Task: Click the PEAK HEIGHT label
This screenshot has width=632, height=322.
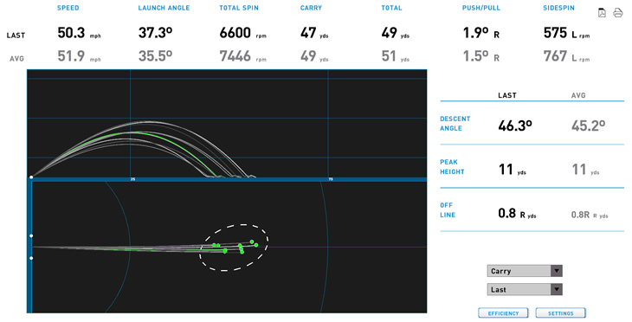Action: [x=452, y=167]
